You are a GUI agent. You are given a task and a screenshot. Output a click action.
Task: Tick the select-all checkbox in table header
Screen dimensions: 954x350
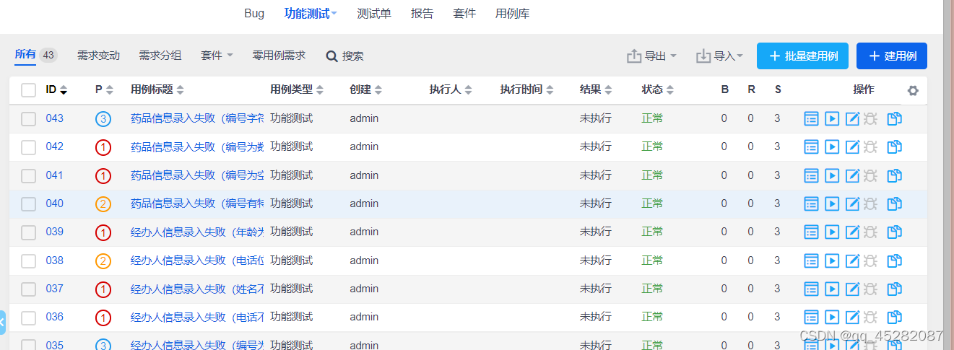coord(28,90)
